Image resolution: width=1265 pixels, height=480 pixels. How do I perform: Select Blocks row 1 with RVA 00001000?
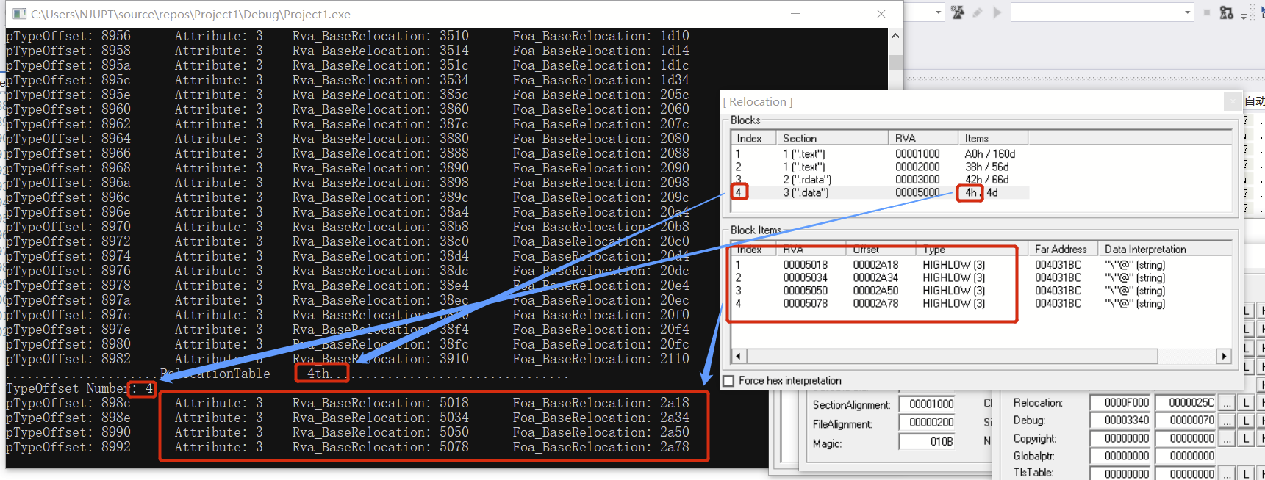coord(881,154)
